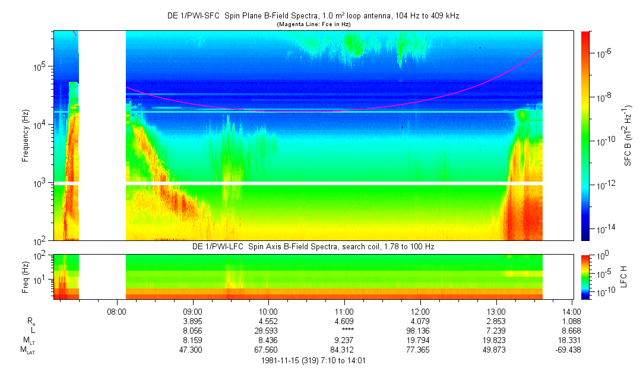The image size is (643, 368).
Task: Click the Magenta Line Fce subtitle text
Action: point(313,24)
